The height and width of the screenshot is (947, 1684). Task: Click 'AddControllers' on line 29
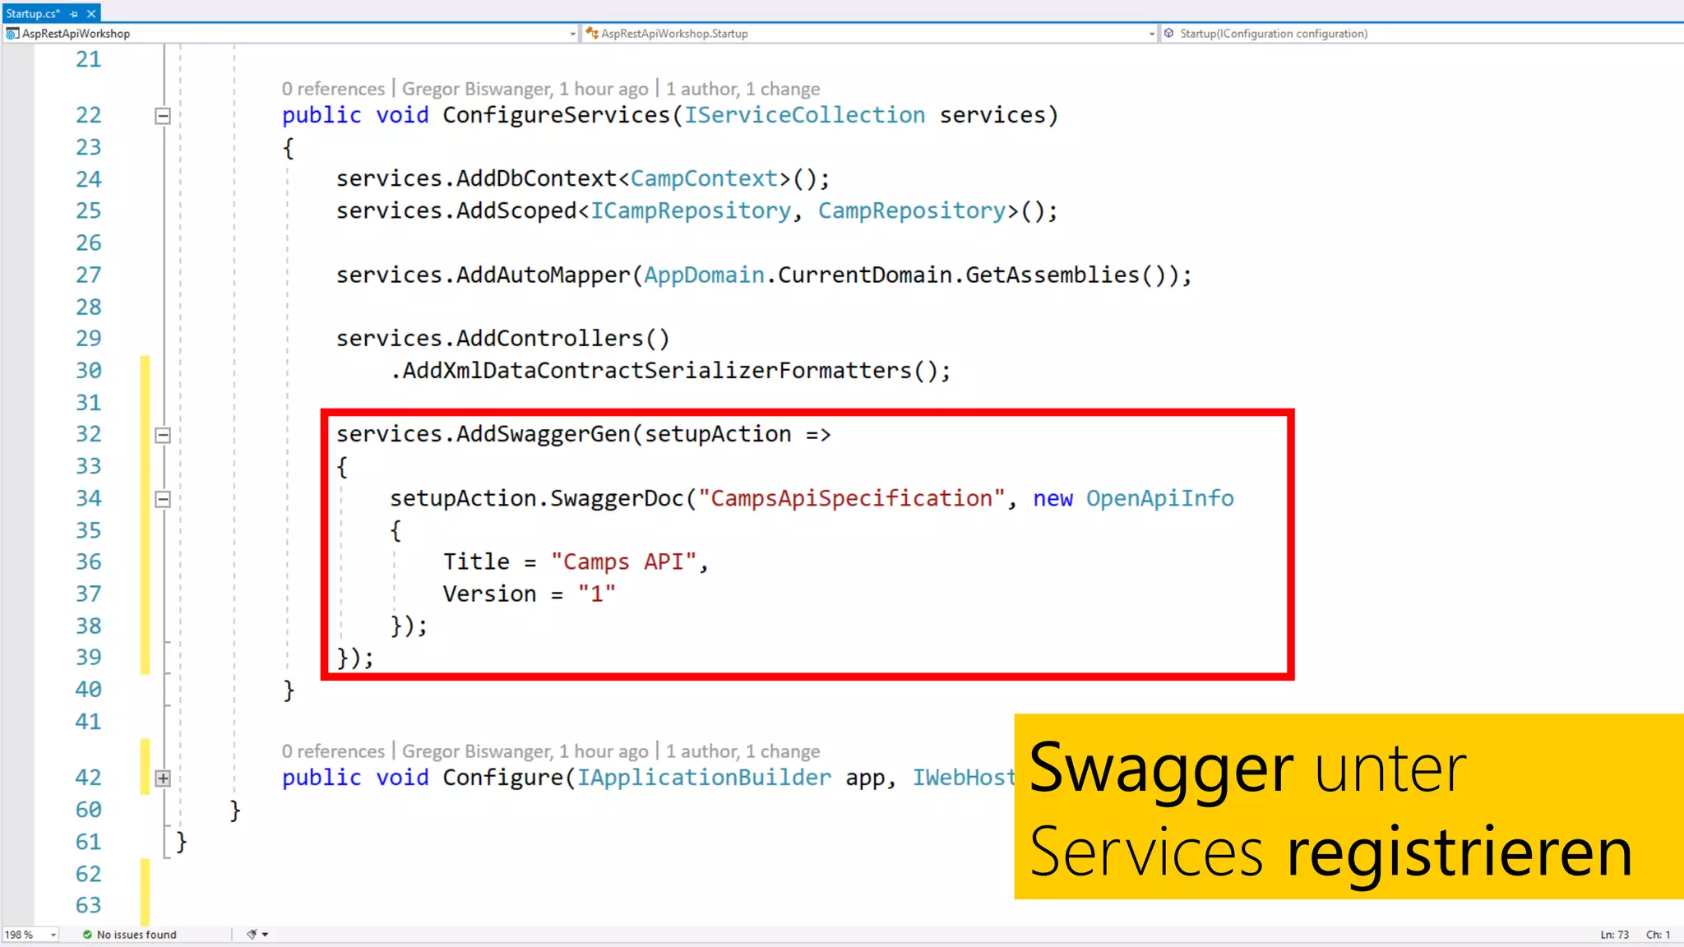tap(550, 339)
